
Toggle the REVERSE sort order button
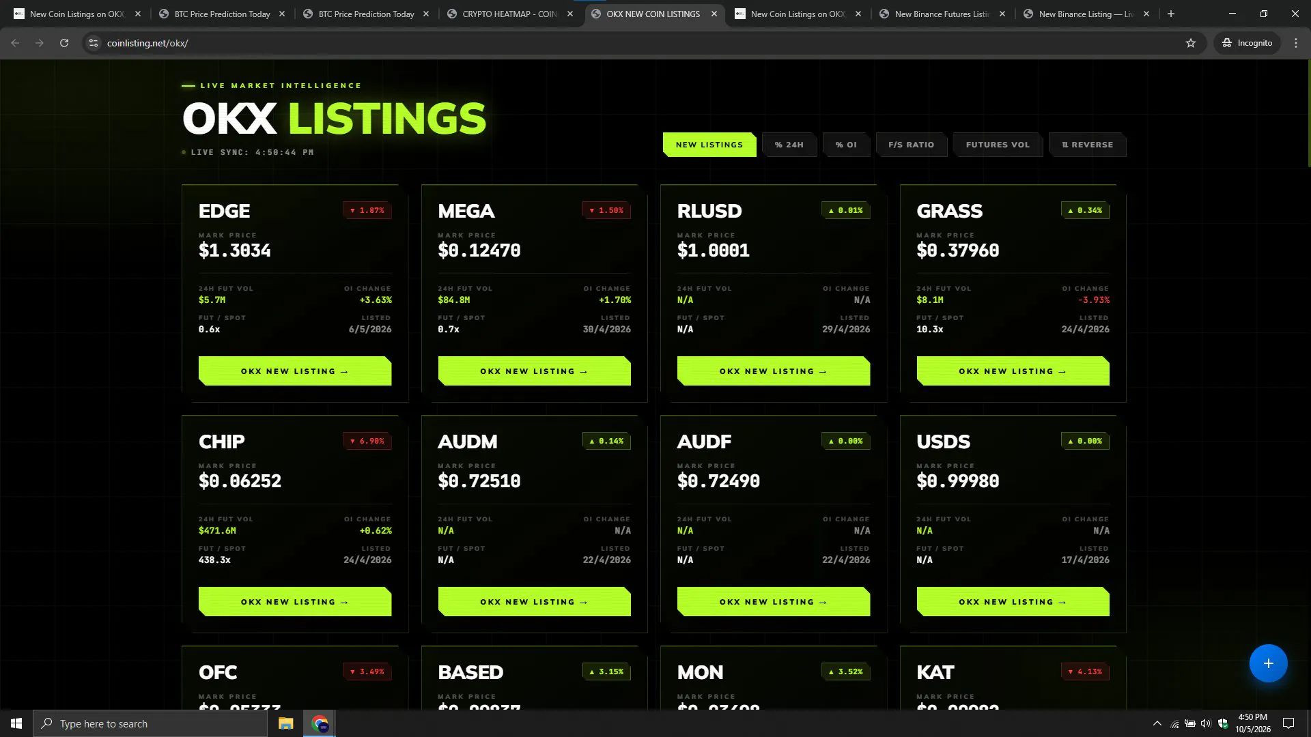pos(1087,145)
